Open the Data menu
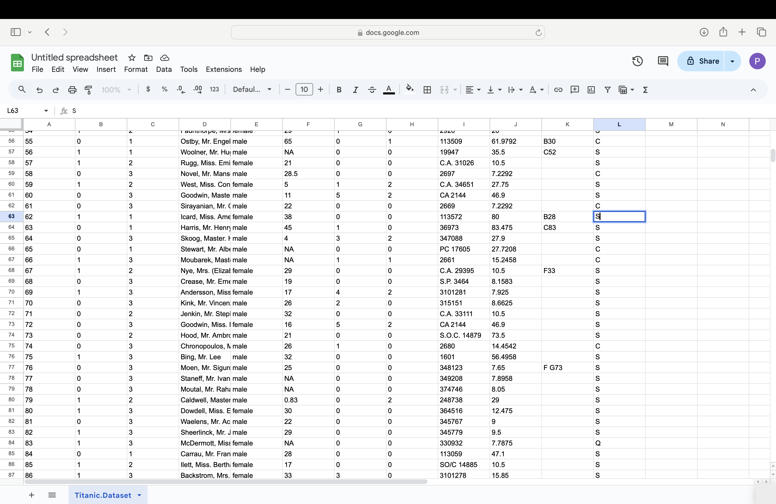 [164, 69]
